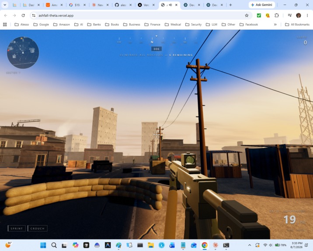Open the Claude app on taskbar

tap(215, 245)
